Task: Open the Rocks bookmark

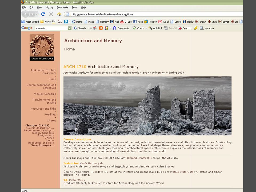Action: tap(188, 22)
